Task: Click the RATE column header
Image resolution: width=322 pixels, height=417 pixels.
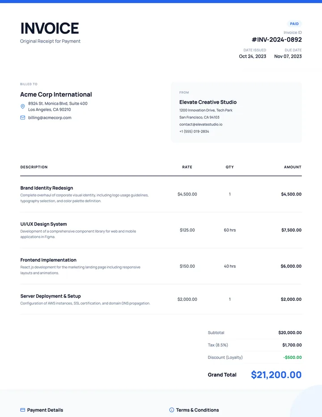Action: tap(187, 167)
